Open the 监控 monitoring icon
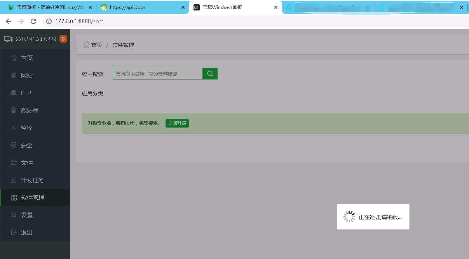 pos(14,128)
